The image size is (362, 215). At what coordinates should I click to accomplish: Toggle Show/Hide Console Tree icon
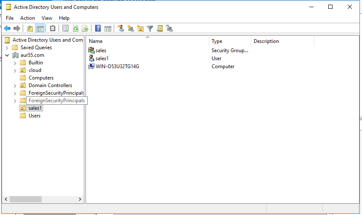[x=40, y=28]
